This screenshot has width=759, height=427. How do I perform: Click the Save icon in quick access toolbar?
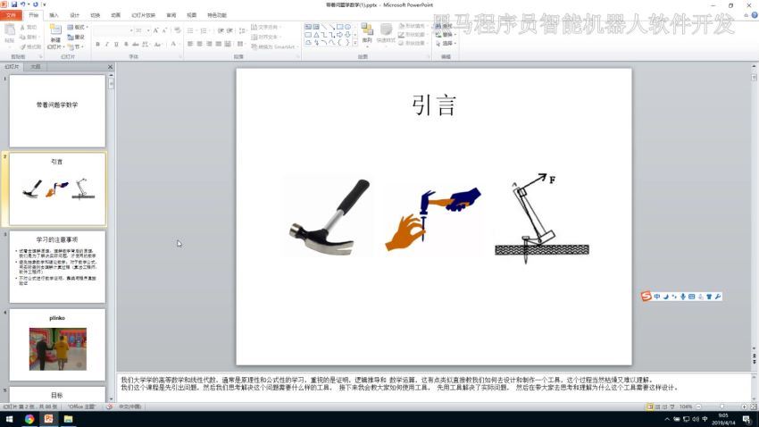[14, 4]
